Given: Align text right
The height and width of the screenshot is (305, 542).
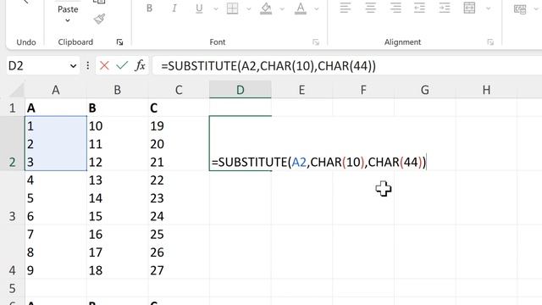Looking at the screenshot, I should pyautogui.click(x=395, y=8).
